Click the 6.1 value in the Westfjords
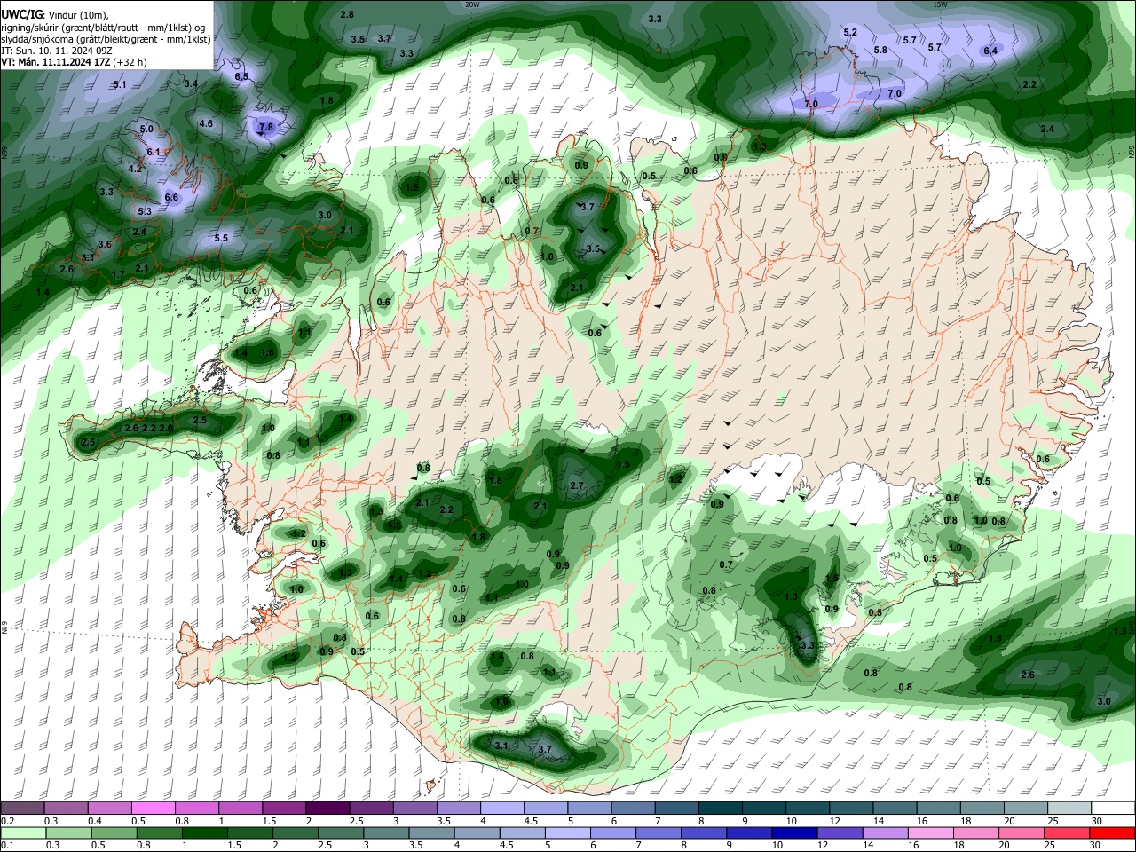 154,152
